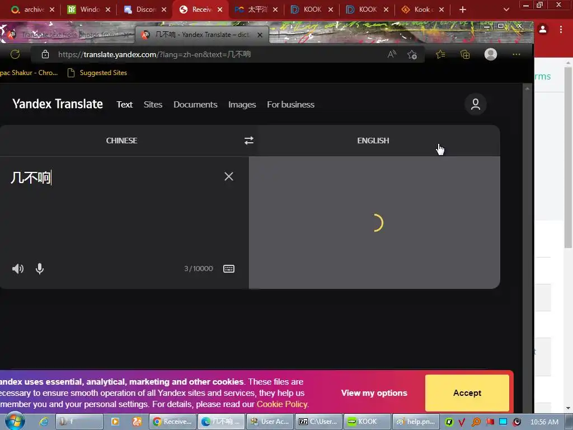573x430 pixels.
Task: Open the Favorites list
Action: click(440, 54)
